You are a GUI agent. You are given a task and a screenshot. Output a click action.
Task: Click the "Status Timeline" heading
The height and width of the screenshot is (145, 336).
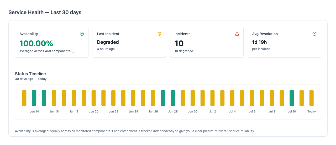coord(30,74)
